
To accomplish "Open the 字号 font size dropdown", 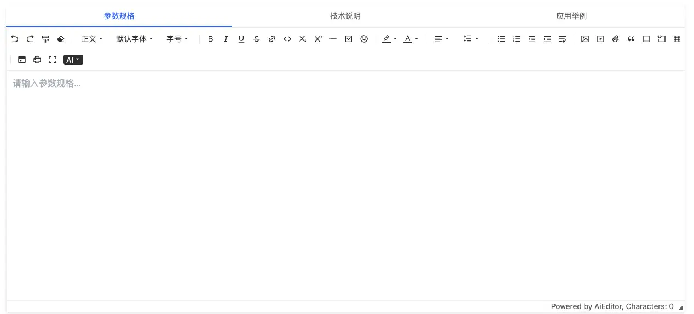I will 177,39.
